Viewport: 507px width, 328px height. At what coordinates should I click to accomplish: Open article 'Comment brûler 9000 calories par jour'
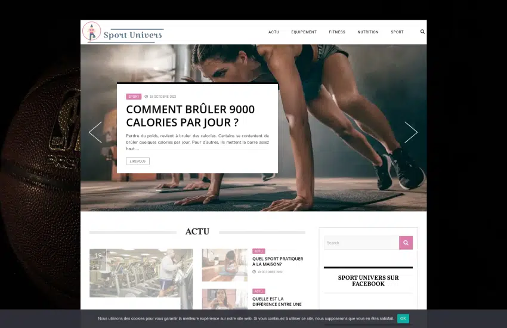click(190, 116)
